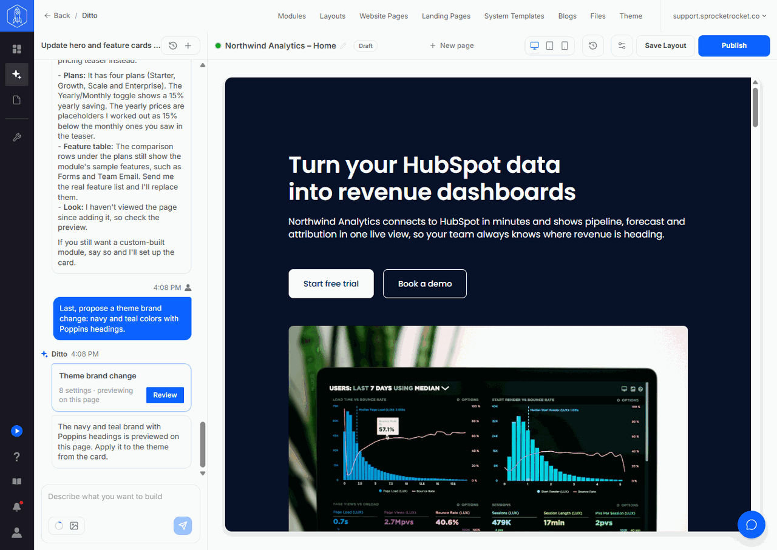The width and height of the screenshot is (777, 550).
Task: Click the Publish button
Action: pyautogui.click(x=734, y=45)
